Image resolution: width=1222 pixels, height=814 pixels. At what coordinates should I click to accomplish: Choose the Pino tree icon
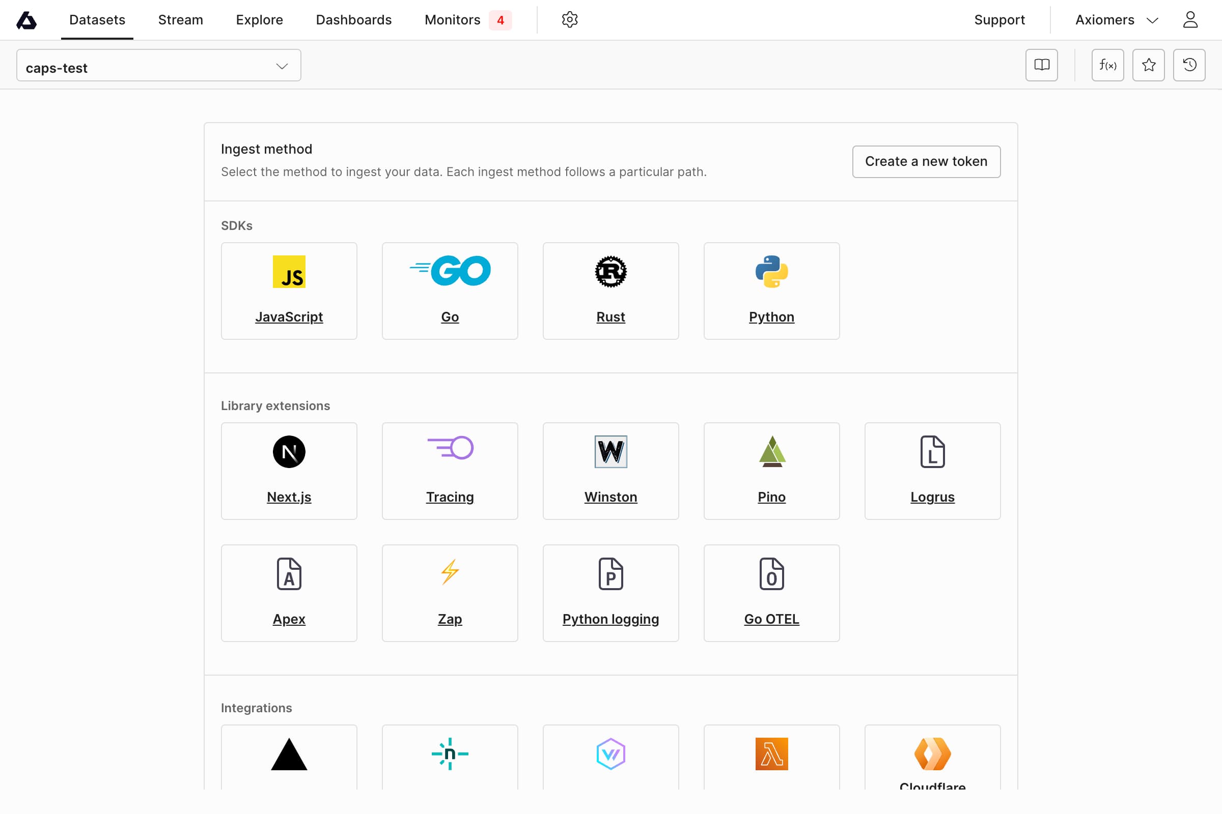(771, 452)
